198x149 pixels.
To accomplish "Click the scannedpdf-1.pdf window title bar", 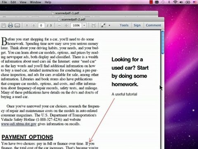I will coord(79,13).
